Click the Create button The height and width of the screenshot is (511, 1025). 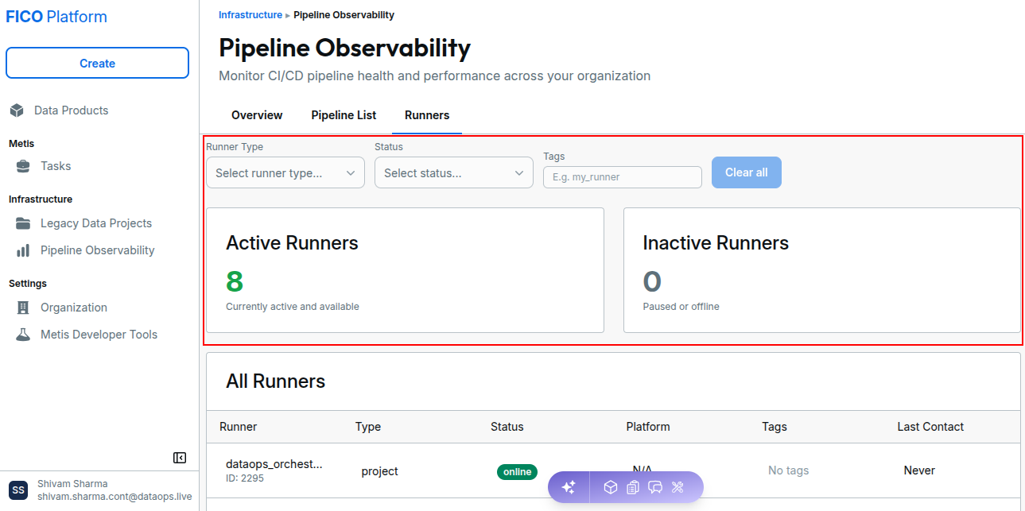pyautogui.click(x=97, y=64)
